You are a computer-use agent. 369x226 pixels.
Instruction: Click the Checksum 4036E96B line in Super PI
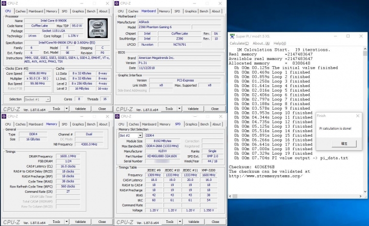pyautogui.click(x=252, y=167)
